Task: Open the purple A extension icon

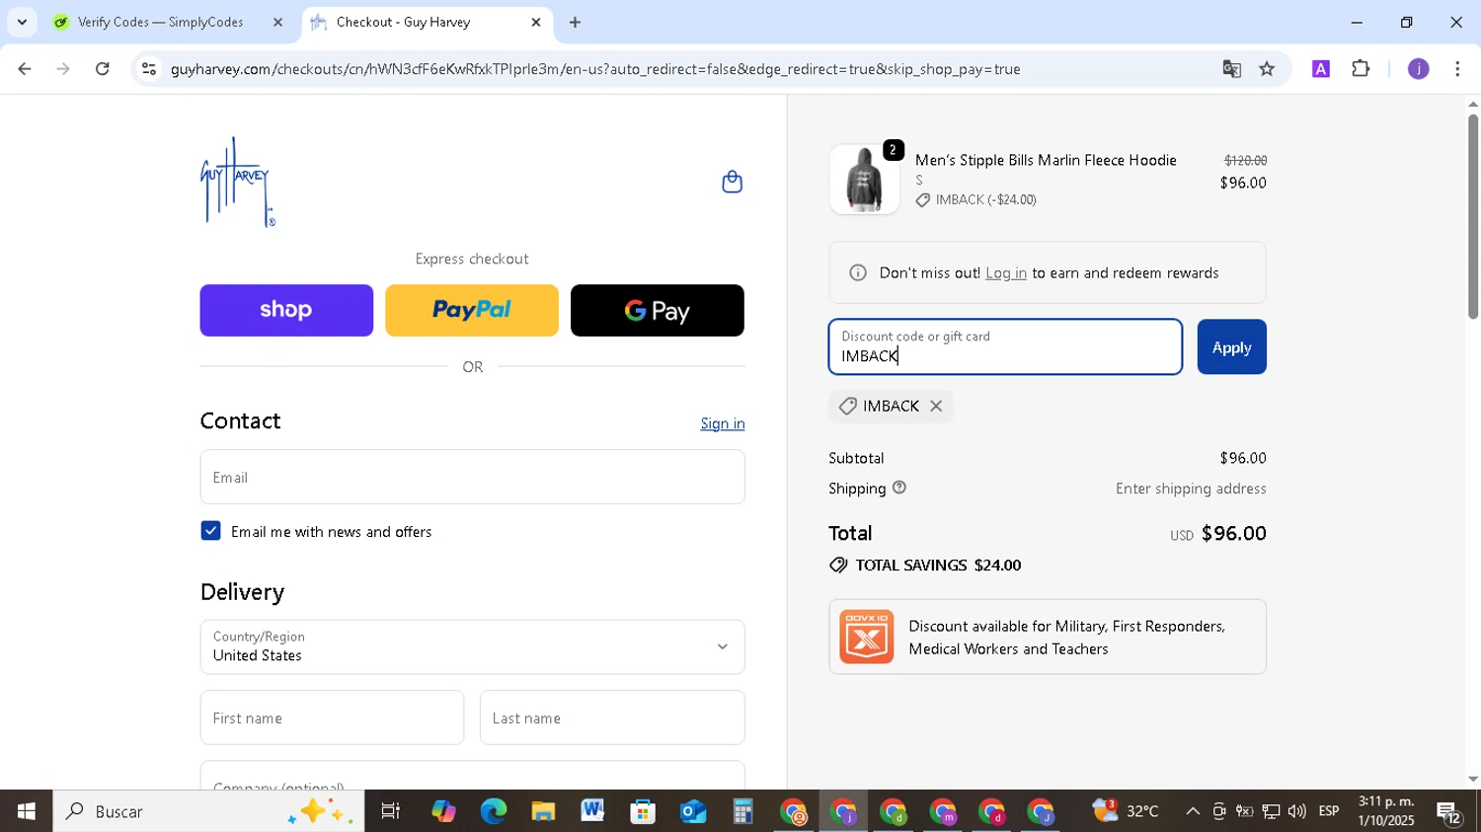Action: pos(1320,69)
